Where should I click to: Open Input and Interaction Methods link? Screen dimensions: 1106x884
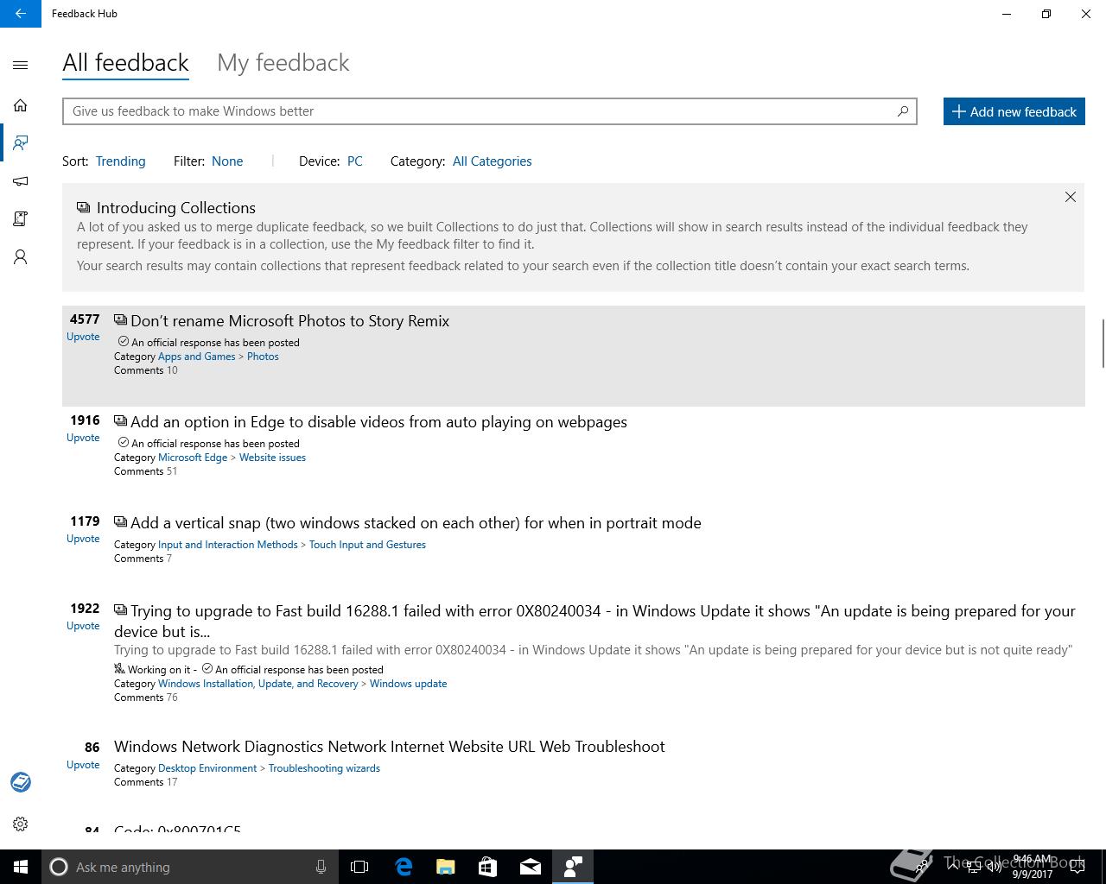(227, 545)
